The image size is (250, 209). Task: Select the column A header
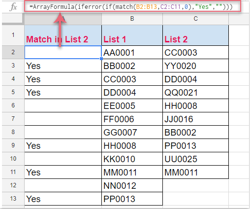coord(63,19)
